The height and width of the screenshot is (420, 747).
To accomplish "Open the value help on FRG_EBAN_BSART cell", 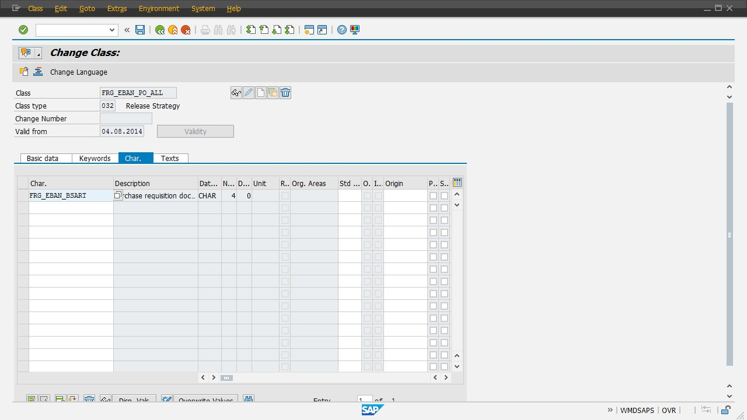I will (x=118, y=195).
